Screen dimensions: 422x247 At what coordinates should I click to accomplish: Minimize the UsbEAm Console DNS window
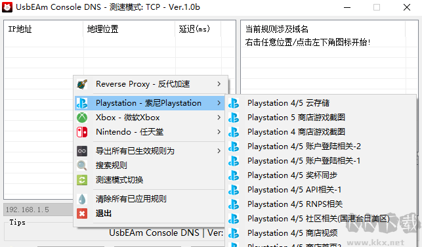click(347, 7)
